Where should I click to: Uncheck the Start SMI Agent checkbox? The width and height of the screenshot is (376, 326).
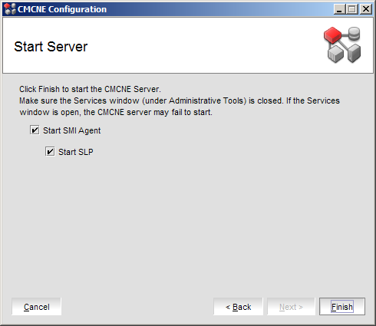click(35, 130)
